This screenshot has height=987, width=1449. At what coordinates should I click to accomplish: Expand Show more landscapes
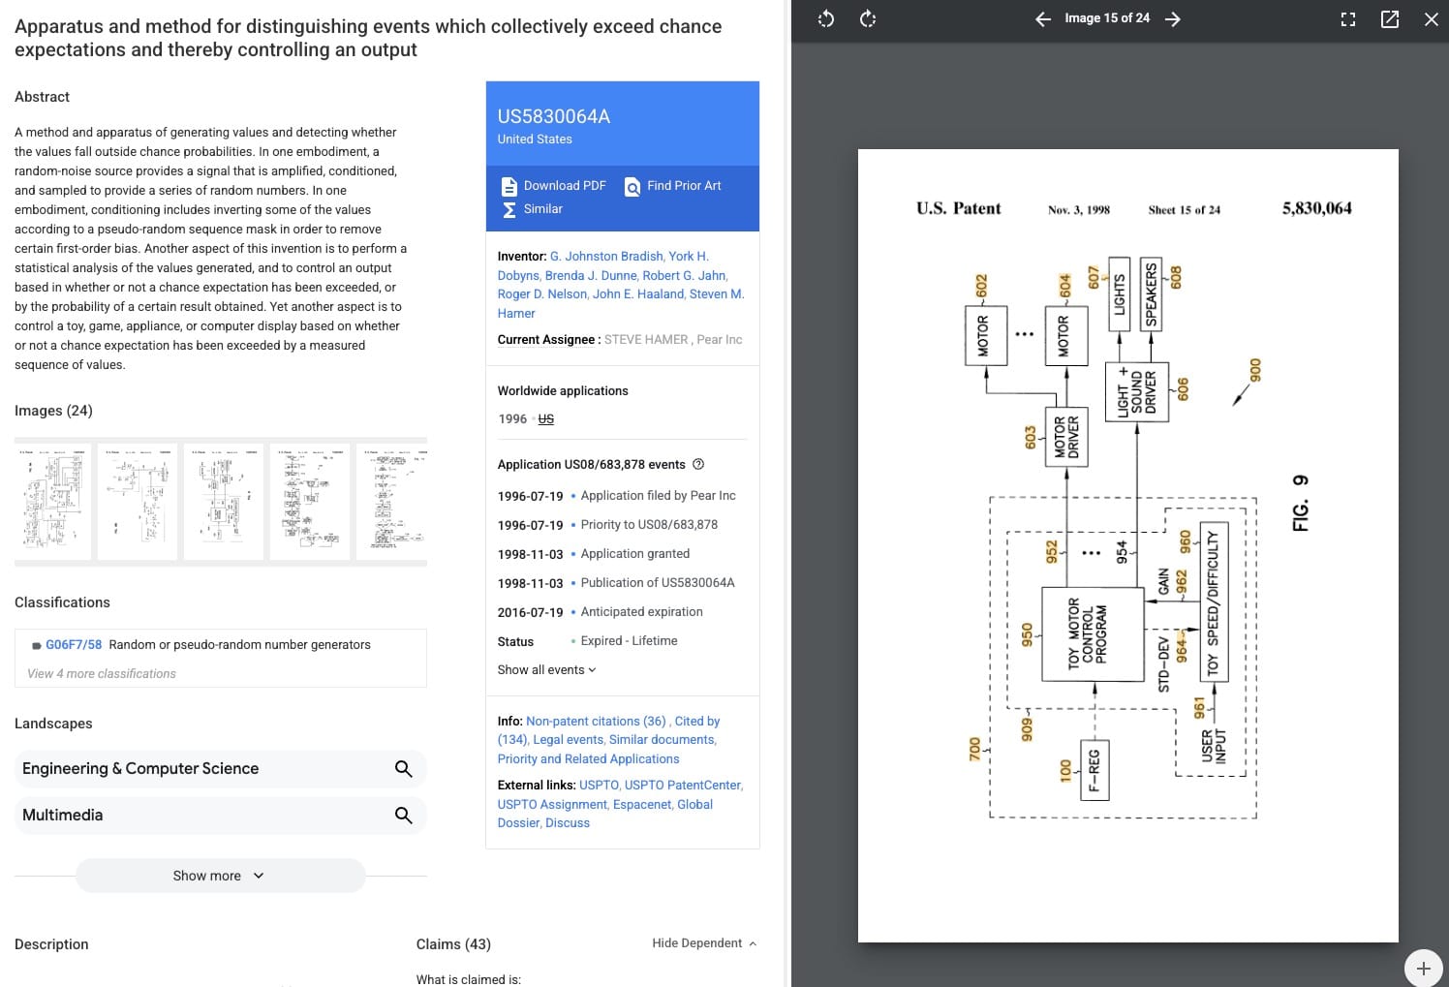[x=220, y=876]
